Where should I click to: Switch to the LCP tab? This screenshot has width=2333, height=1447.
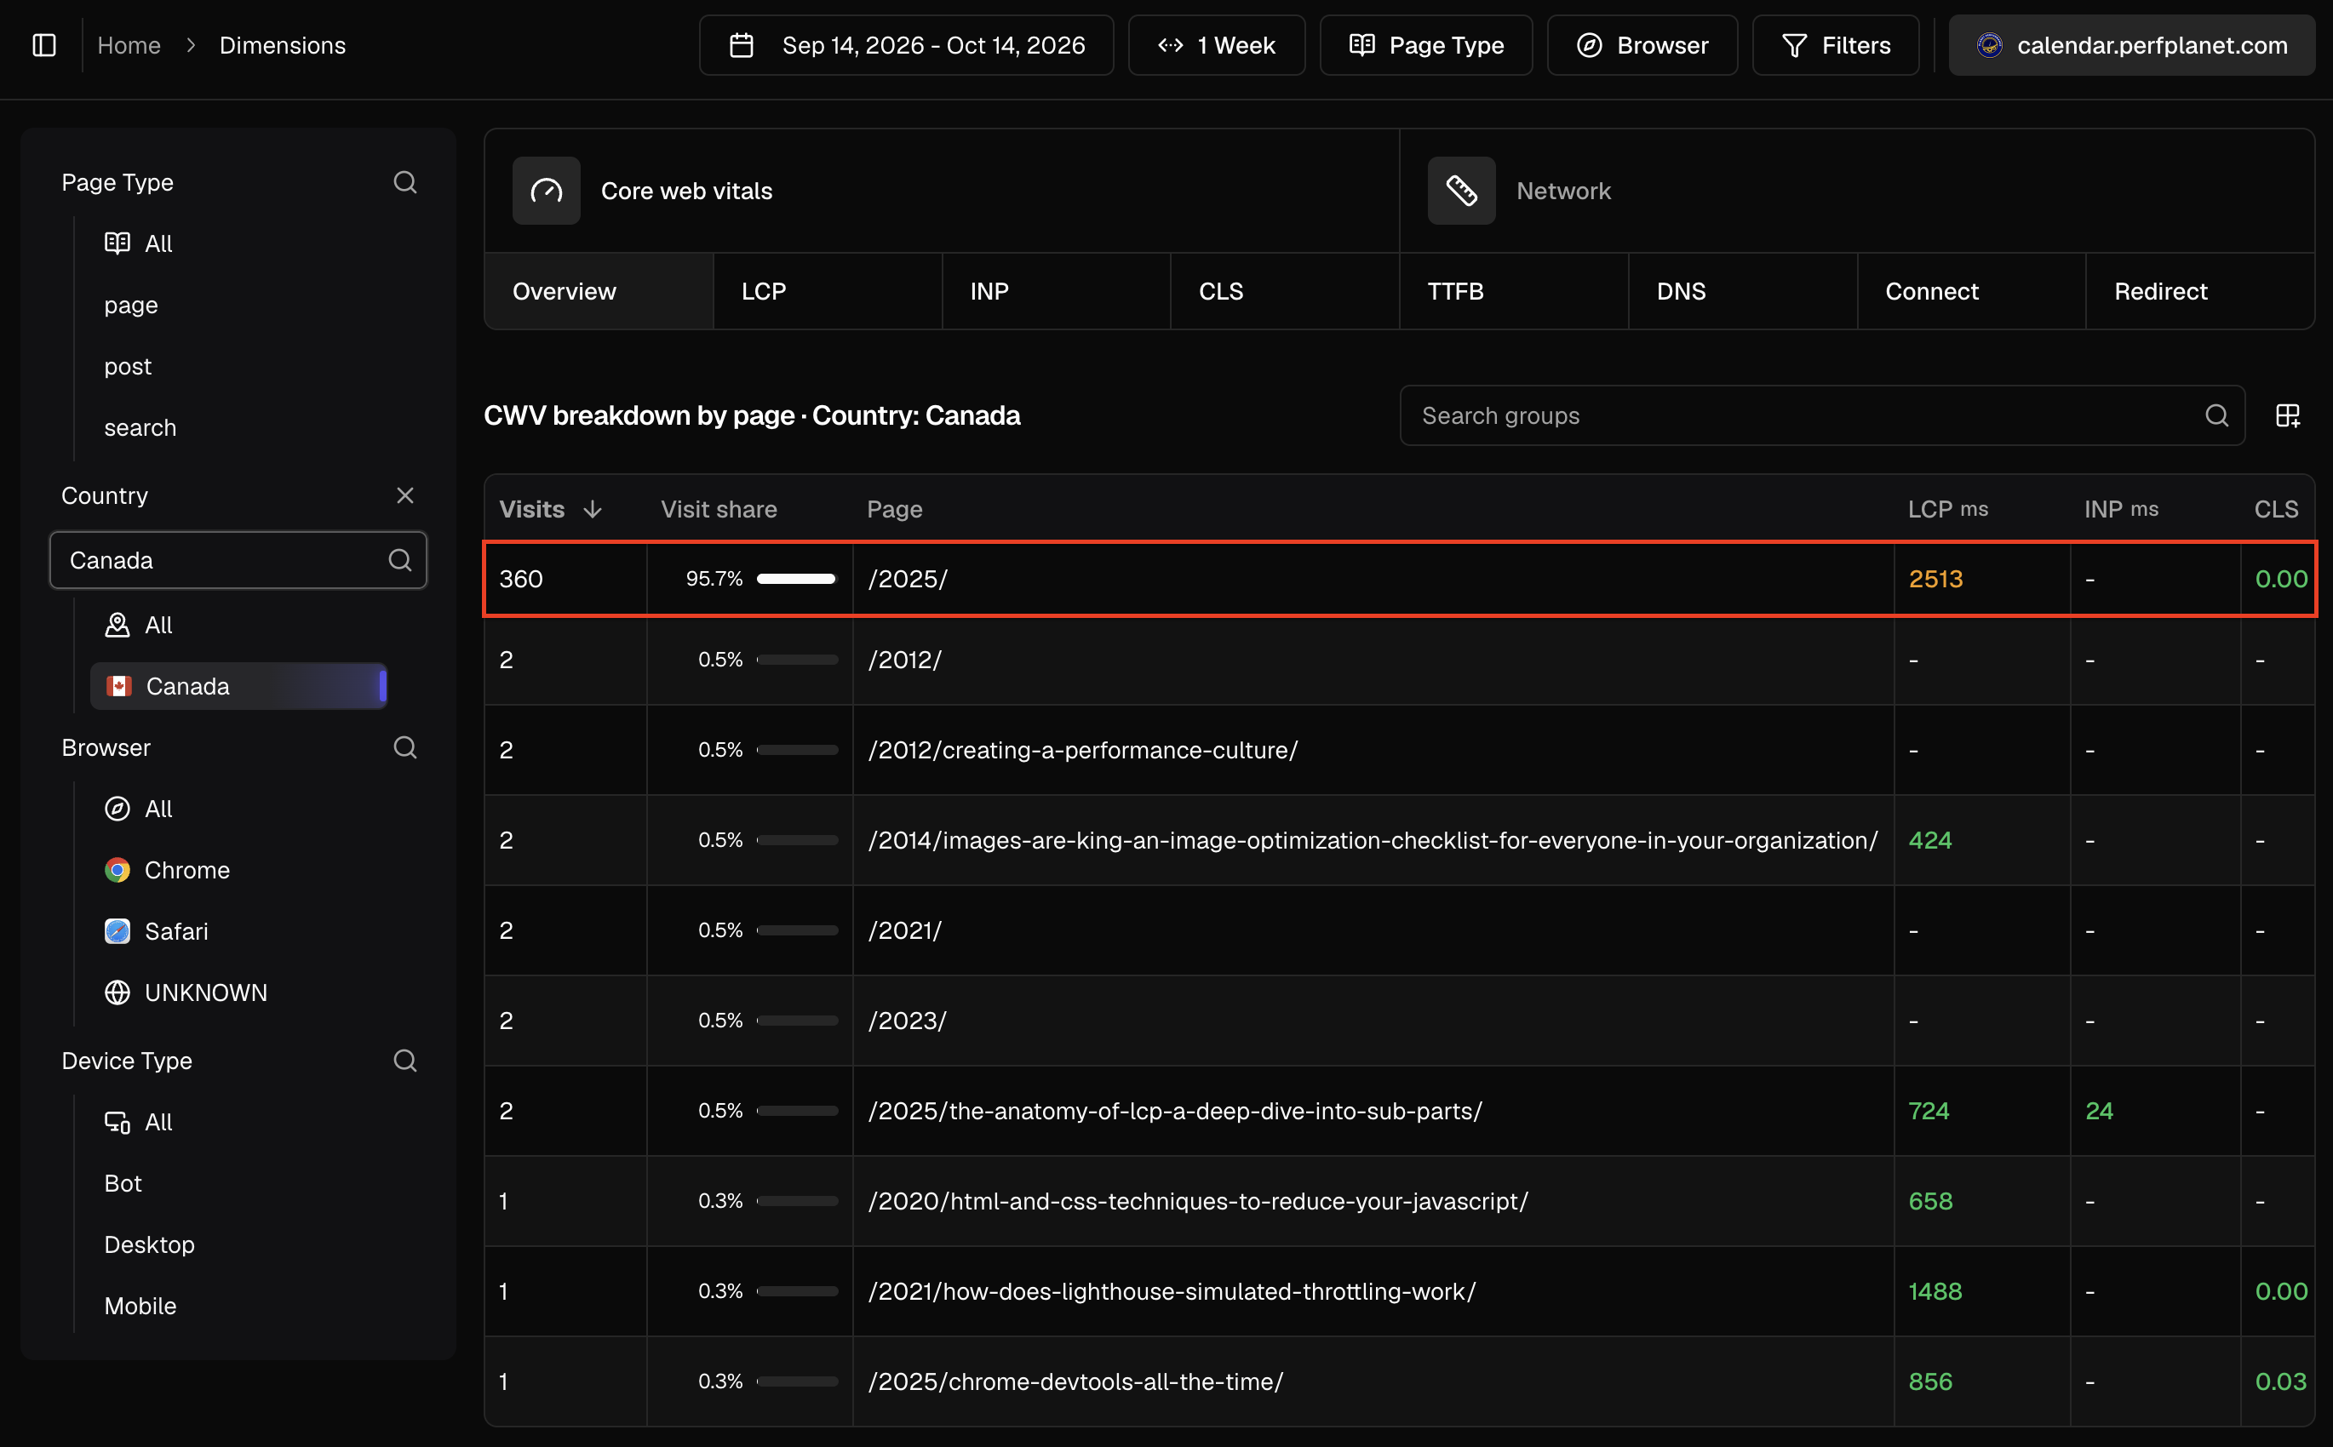[x=827, y=291]
